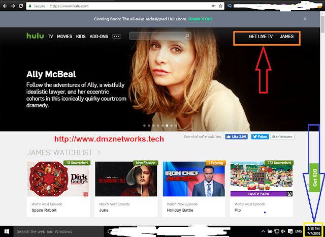Open the Task View icon
Screen dimensions: 325x237
click(x=110, y=231)
